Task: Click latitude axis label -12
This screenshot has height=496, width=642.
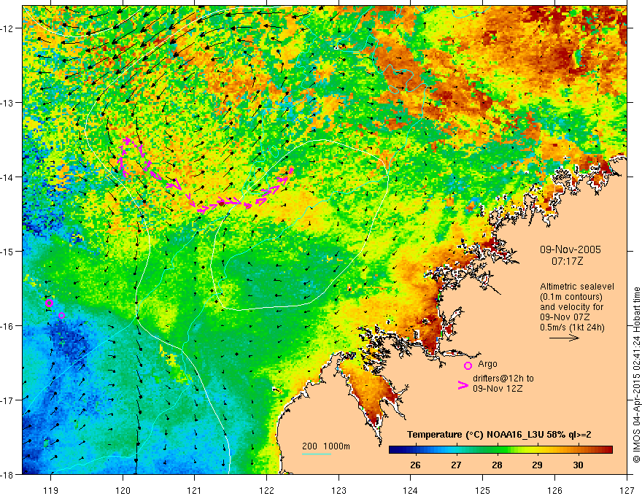Action: [7, 28]
